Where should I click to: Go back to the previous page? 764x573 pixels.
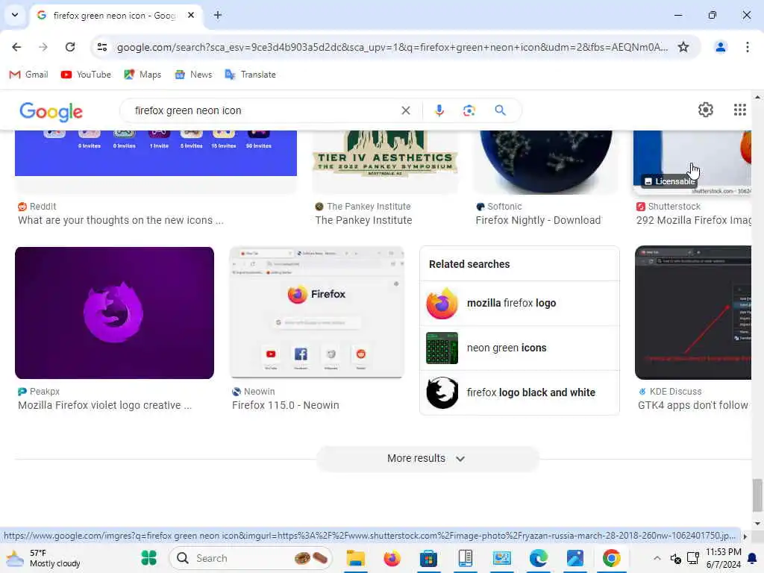point(16,47)
